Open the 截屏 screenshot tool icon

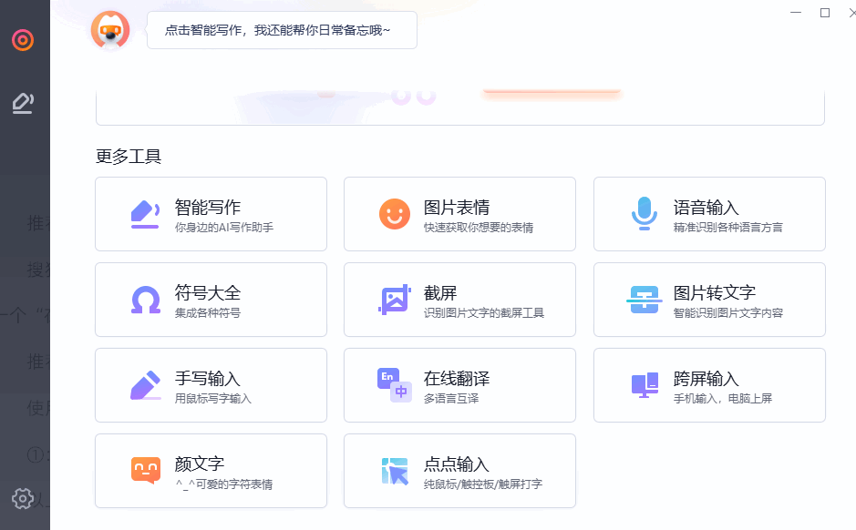coord(393,299)
